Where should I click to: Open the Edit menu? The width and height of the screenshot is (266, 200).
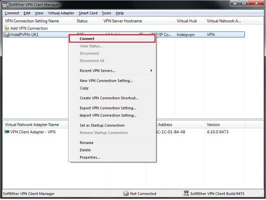27,13
